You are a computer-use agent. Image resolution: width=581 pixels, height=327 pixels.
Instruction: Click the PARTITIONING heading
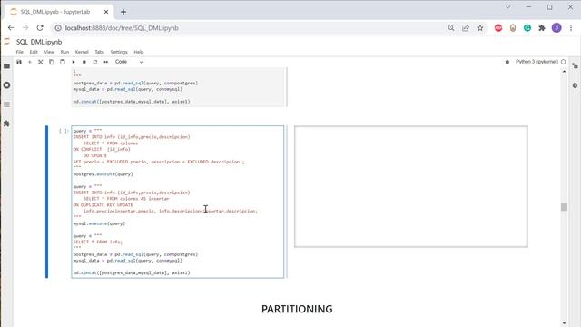(297, 309)
